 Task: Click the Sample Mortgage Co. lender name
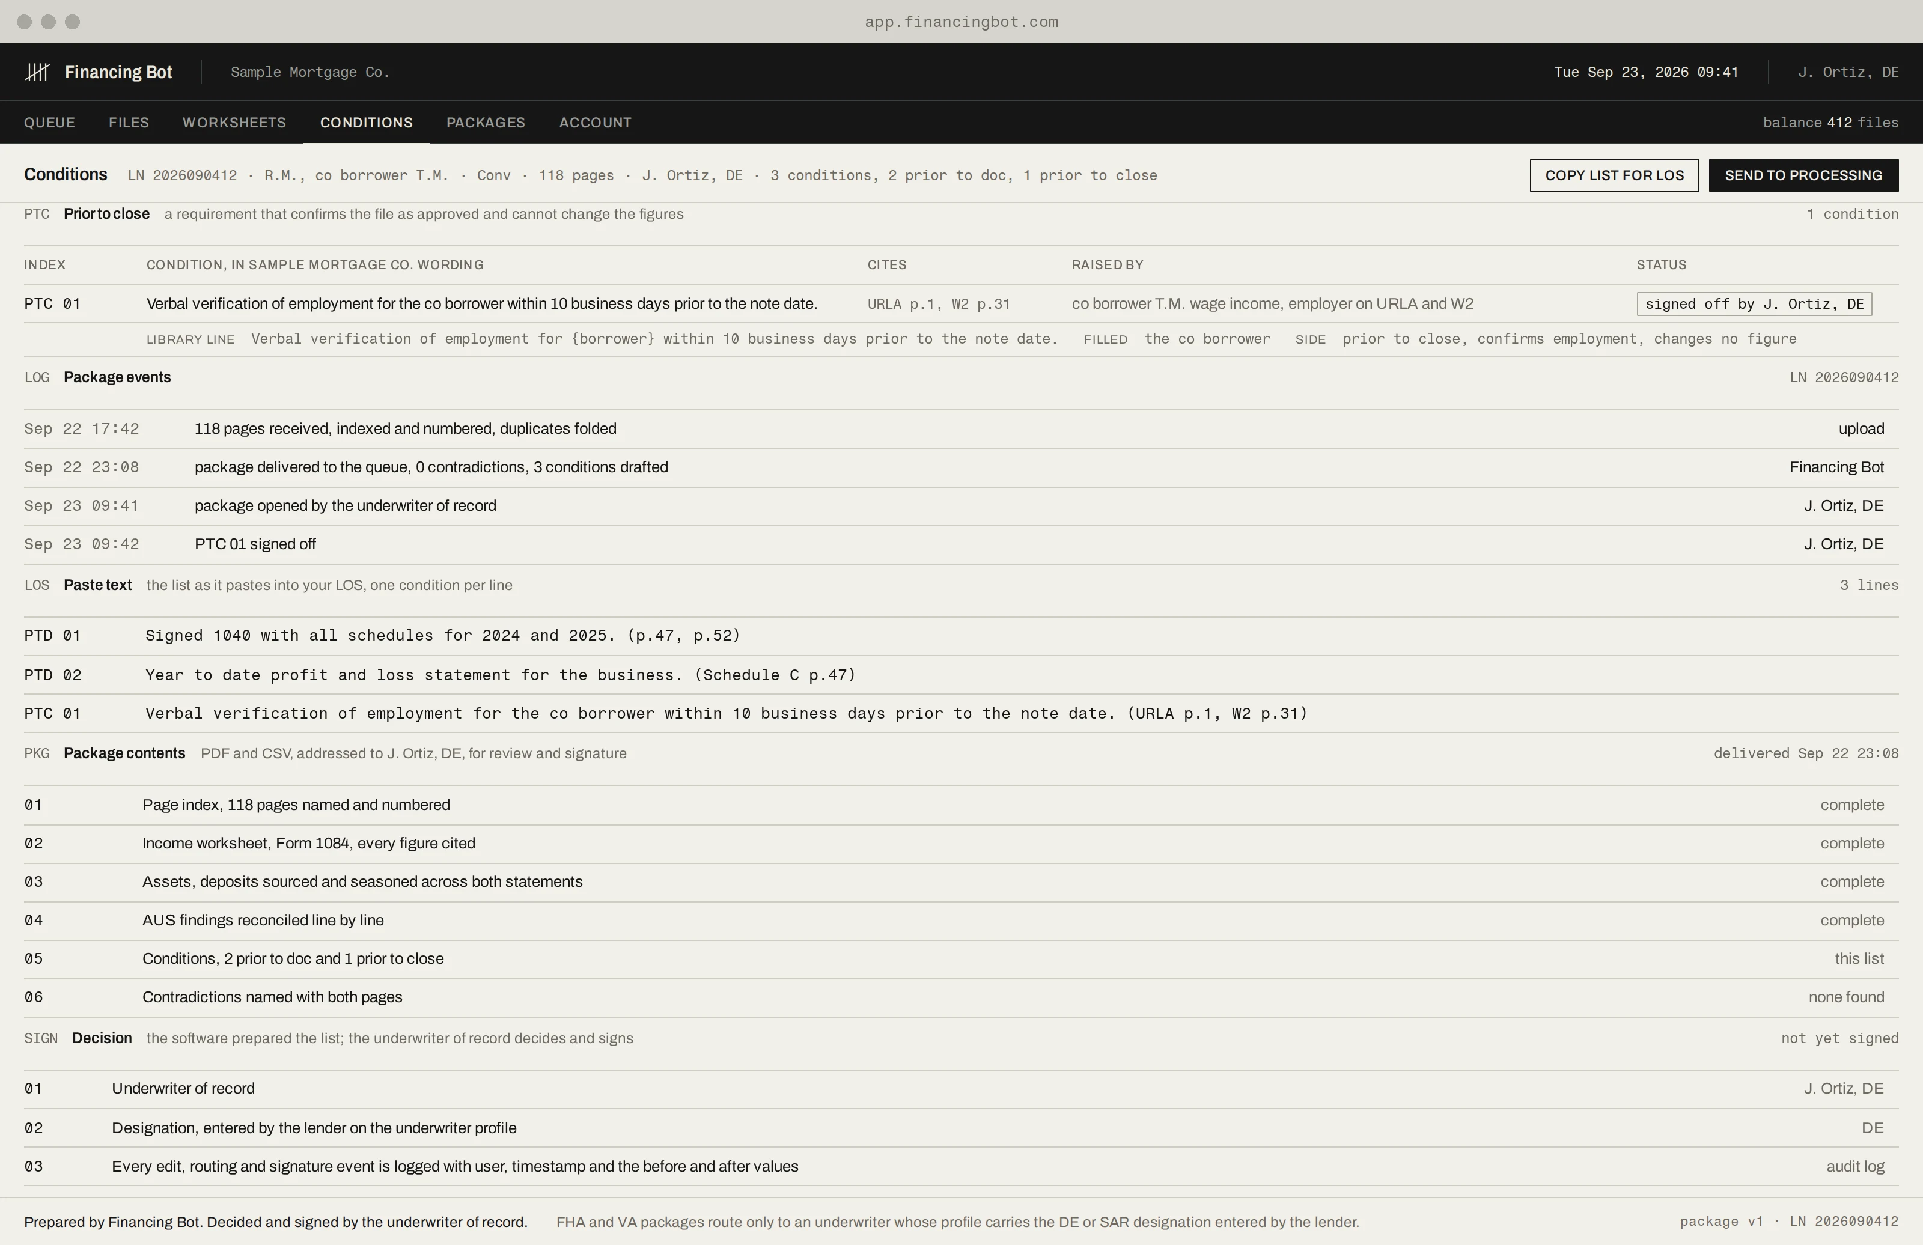(310, 72)
